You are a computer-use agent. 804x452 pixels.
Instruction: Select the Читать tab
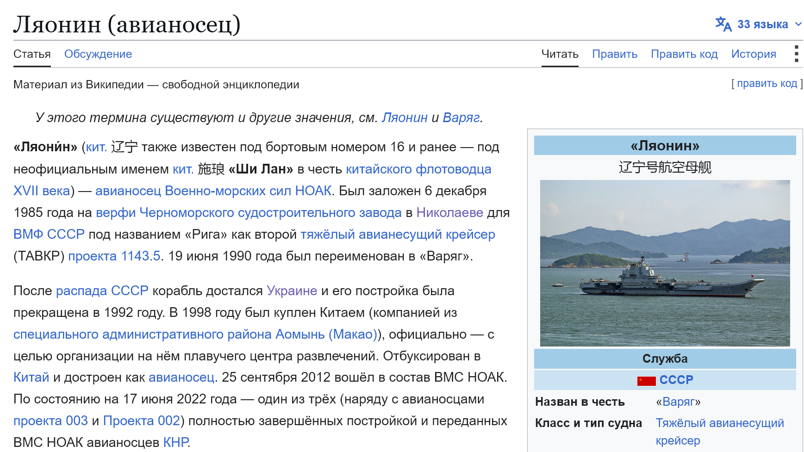coord(560,54)
